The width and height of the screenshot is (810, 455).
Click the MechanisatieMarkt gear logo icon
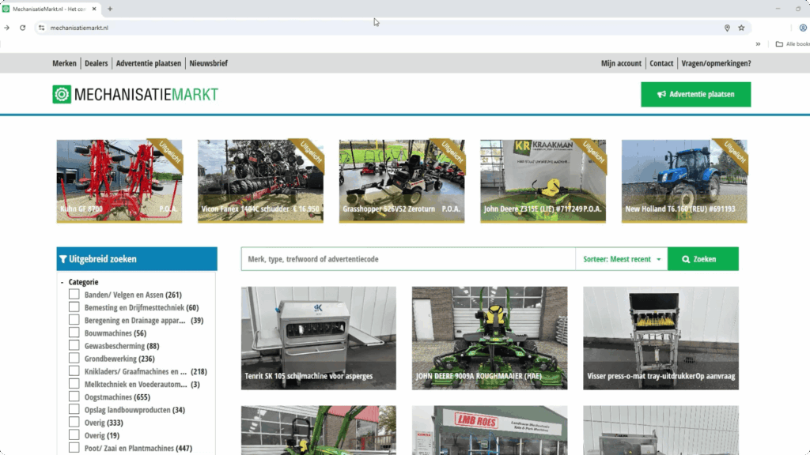coord(62,95)
